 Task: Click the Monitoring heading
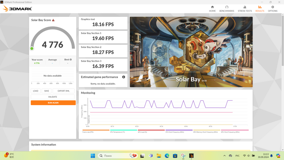pyautogui.click(x=88, y=93)
